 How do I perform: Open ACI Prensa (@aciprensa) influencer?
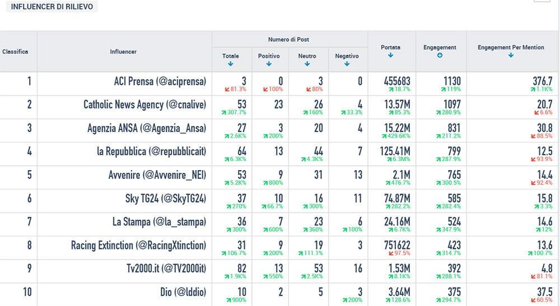click(x=160, y=81)
